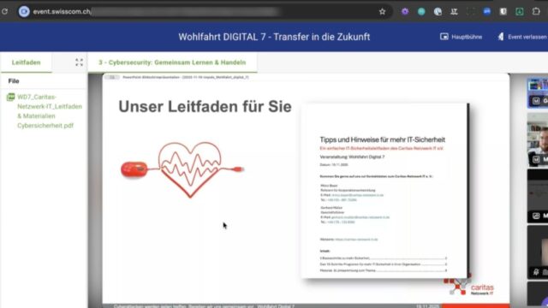Click the PDF document preview in the slide
This screenshot has width=548, height=308.
point(384,191)
